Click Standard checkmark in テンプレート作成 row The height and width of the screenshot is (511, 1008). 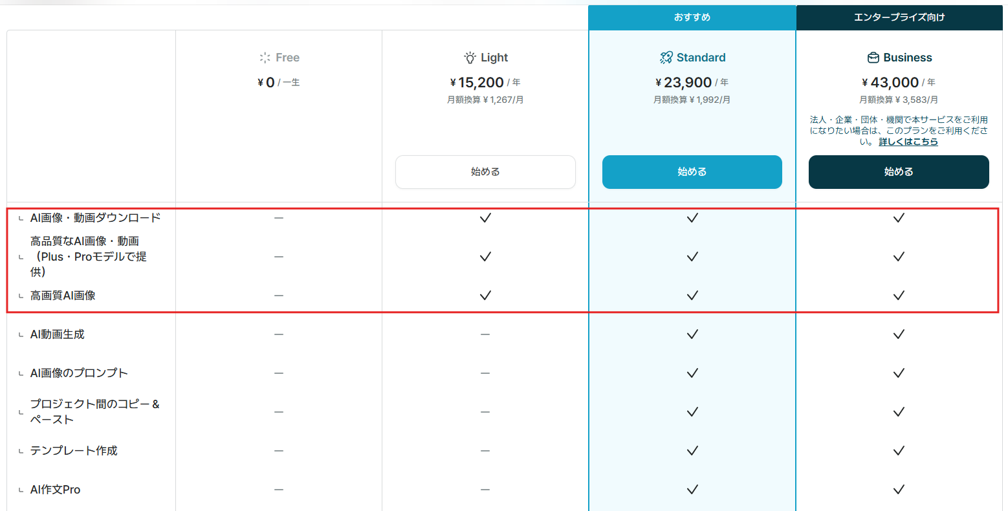(692, 451)
